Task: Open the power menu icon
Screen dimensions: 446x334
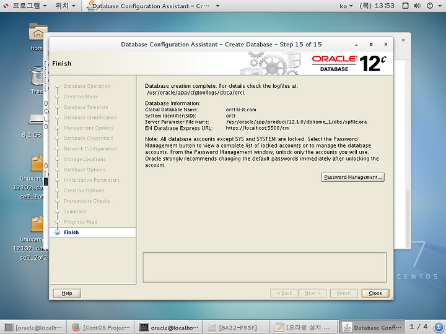Action: click(430, 6)
